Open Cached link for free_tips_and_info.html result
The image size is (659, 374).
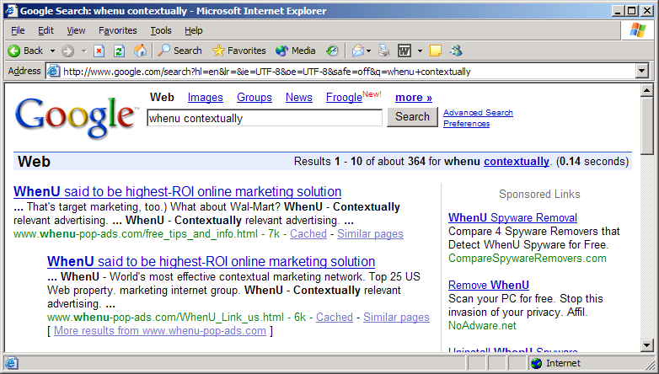point(308,233)
